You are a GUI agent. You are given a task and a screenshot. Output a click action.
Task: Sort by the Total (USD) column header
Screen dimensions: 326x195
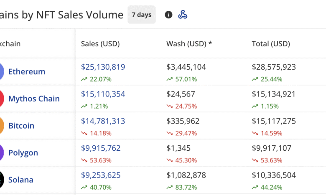click(271, 44)
